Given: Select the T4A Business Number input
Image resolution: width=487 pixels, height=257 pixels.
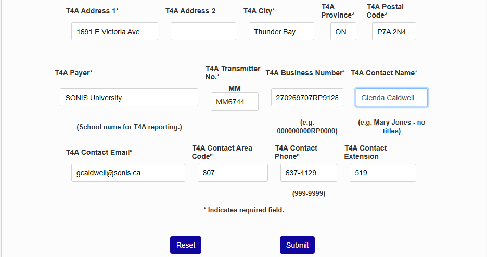Looking at the screenshot, I should click(x=307, y=98).
